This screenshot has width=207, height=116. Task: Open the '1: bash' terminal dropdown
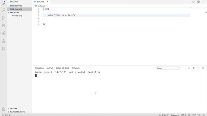(x=168, y=68)
